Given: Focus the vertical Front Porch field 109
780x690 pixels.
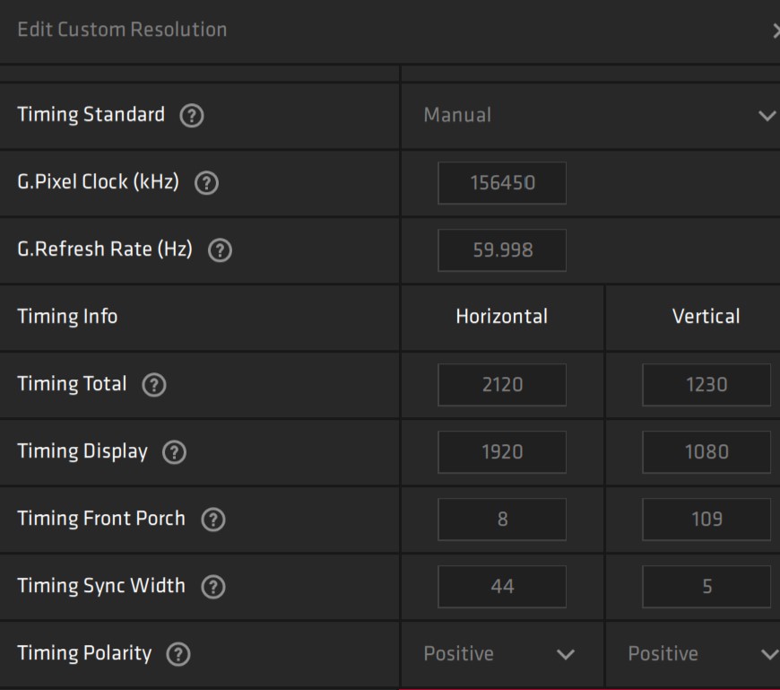Looking at the screenshot, I should tap(706, 520).
